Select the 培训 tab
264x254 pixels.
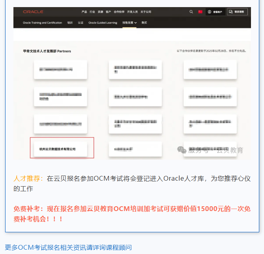pos(70,22)
